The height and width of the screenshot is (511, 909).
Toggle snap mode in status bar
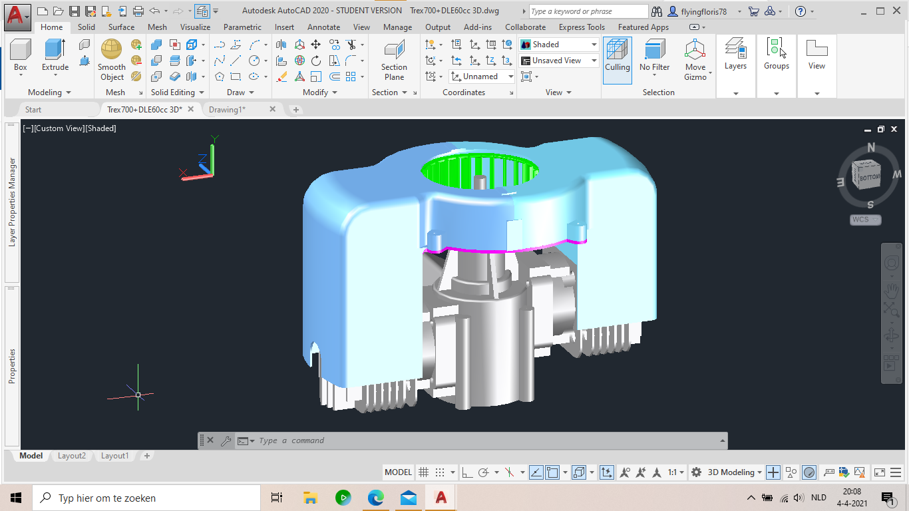tap(439, 472)
